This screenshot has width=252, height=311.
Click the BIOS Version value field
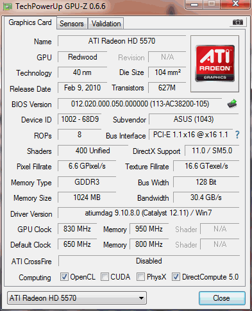tap(140, 104)
